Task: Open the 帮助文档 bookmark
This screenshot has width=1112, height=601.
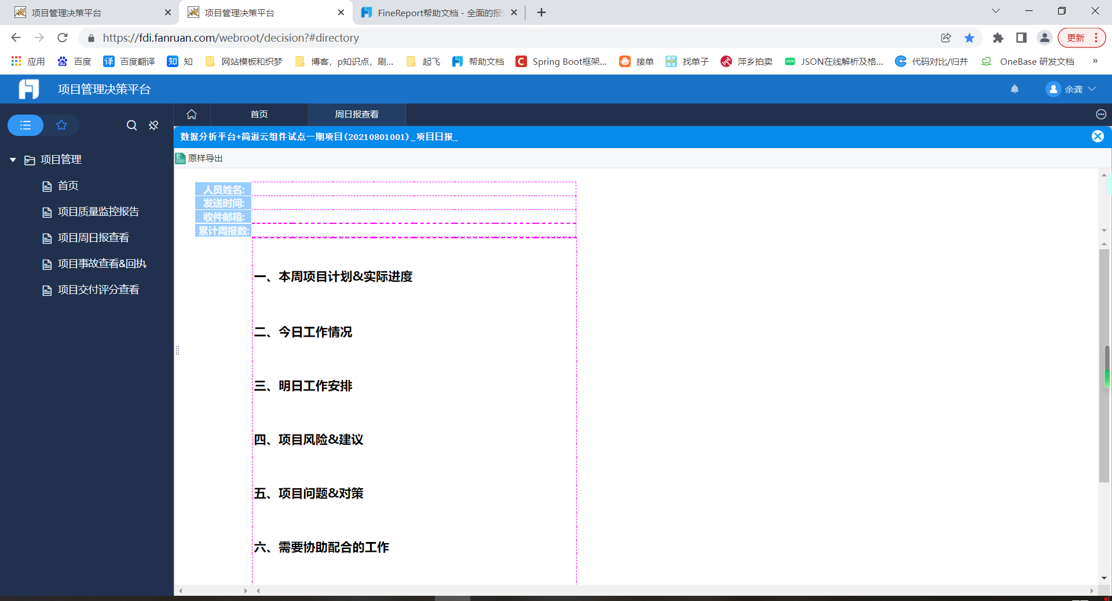Action: [478, 61]
